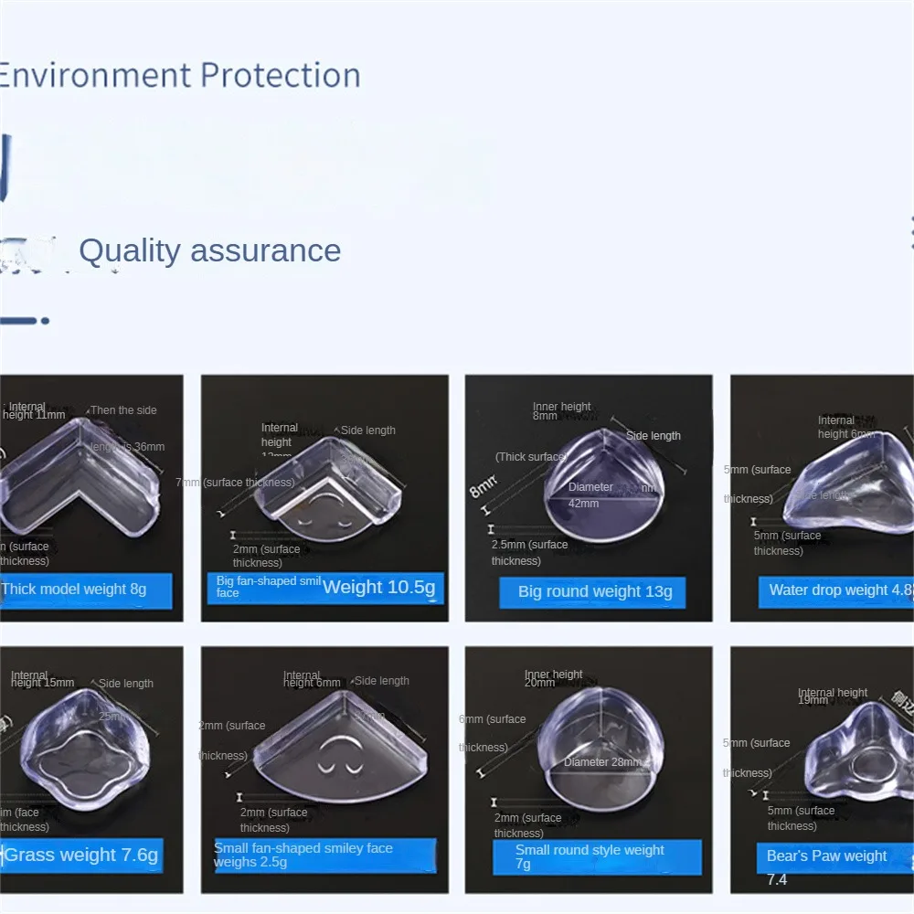The image size is (914, 914).
Task: Click the "Diameter 42mm" annotation text
Action: 590,494
